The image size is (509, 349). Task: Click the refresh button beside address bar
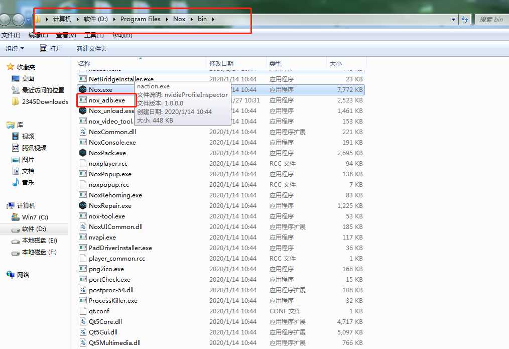coord(465,20)
